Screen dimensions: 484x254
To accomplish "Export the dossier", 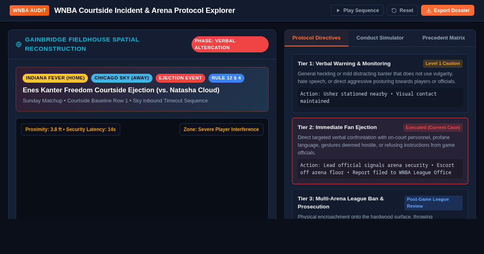I will (x=448, y=10).
